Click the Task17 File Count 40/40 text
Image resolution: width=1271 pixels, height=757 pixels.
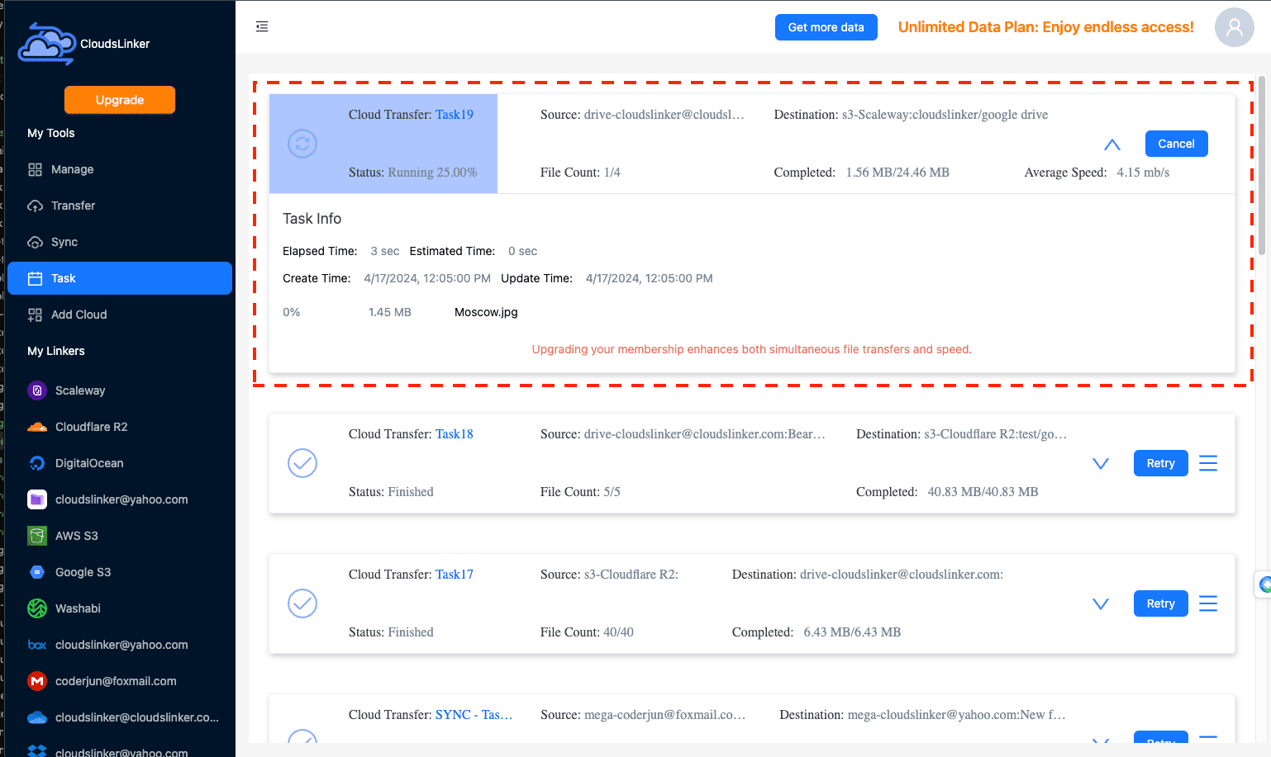pos(587,632)
